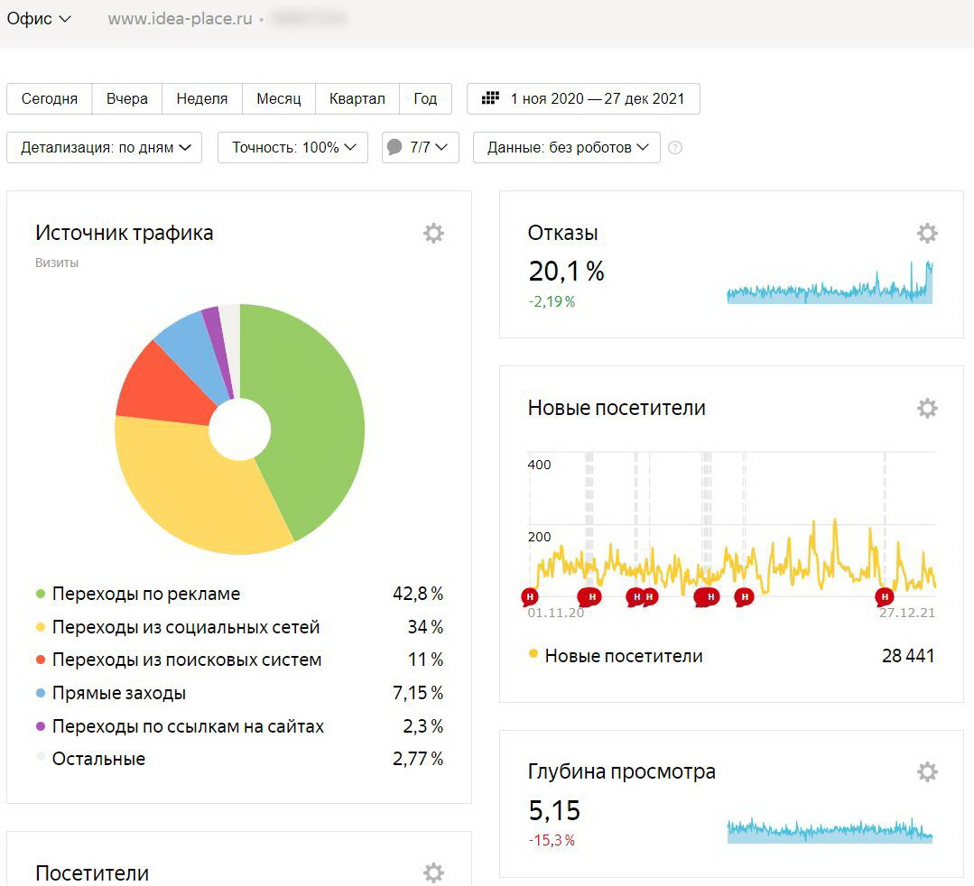Open settings gear of Новые посетители widget

tap(927, 409)
